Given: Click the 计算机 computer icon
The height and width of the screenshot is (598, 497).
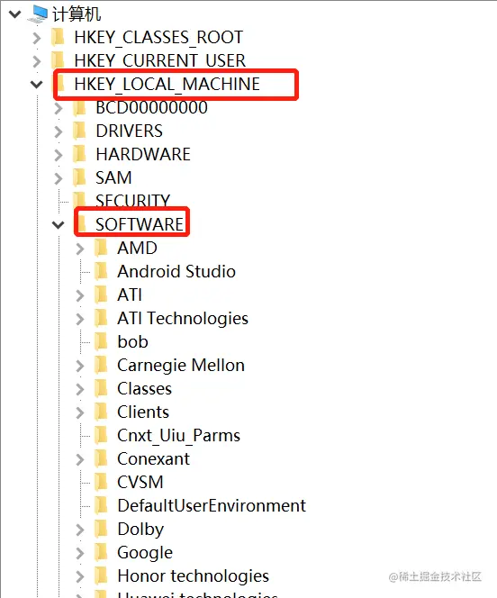Looking at the screenshot, I should (x=38, y=14).
